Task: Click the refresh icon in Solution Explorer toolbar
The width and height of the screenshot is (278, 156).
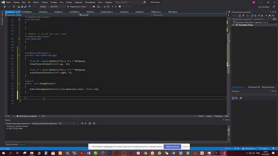Action: point(255,16)
